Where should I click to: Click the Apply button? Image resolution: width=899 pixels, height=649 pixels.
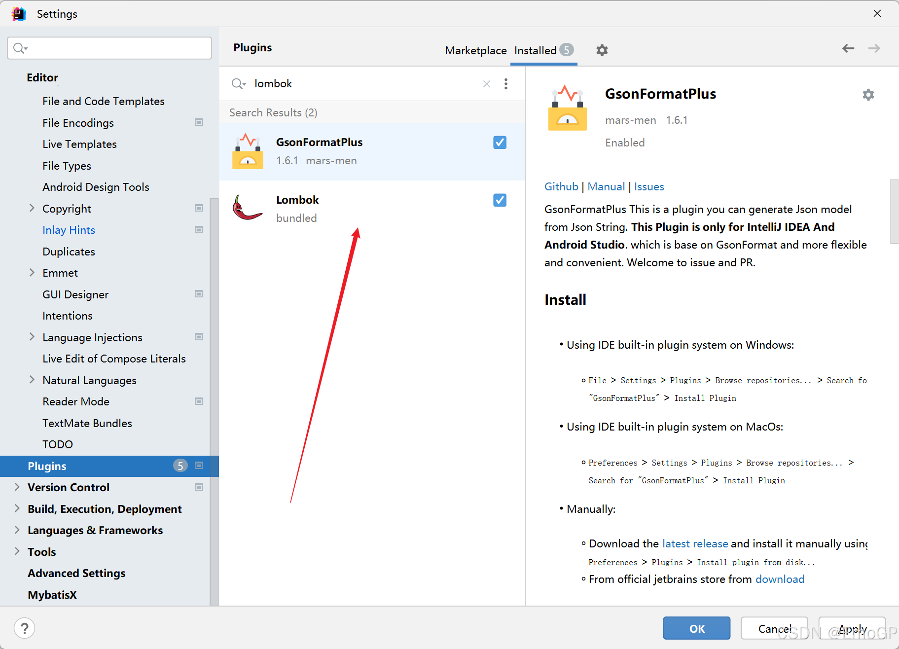[x=852, y=628]
